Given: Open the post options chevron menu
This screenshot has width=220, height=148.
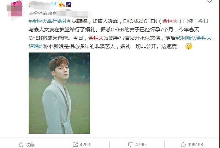Looking at the screenshot, I should 210,2.
